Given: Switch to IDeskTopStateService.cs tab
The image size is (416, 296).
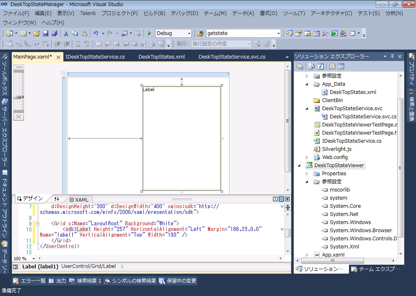Looking at the screenshot, I should coord(95,57).
